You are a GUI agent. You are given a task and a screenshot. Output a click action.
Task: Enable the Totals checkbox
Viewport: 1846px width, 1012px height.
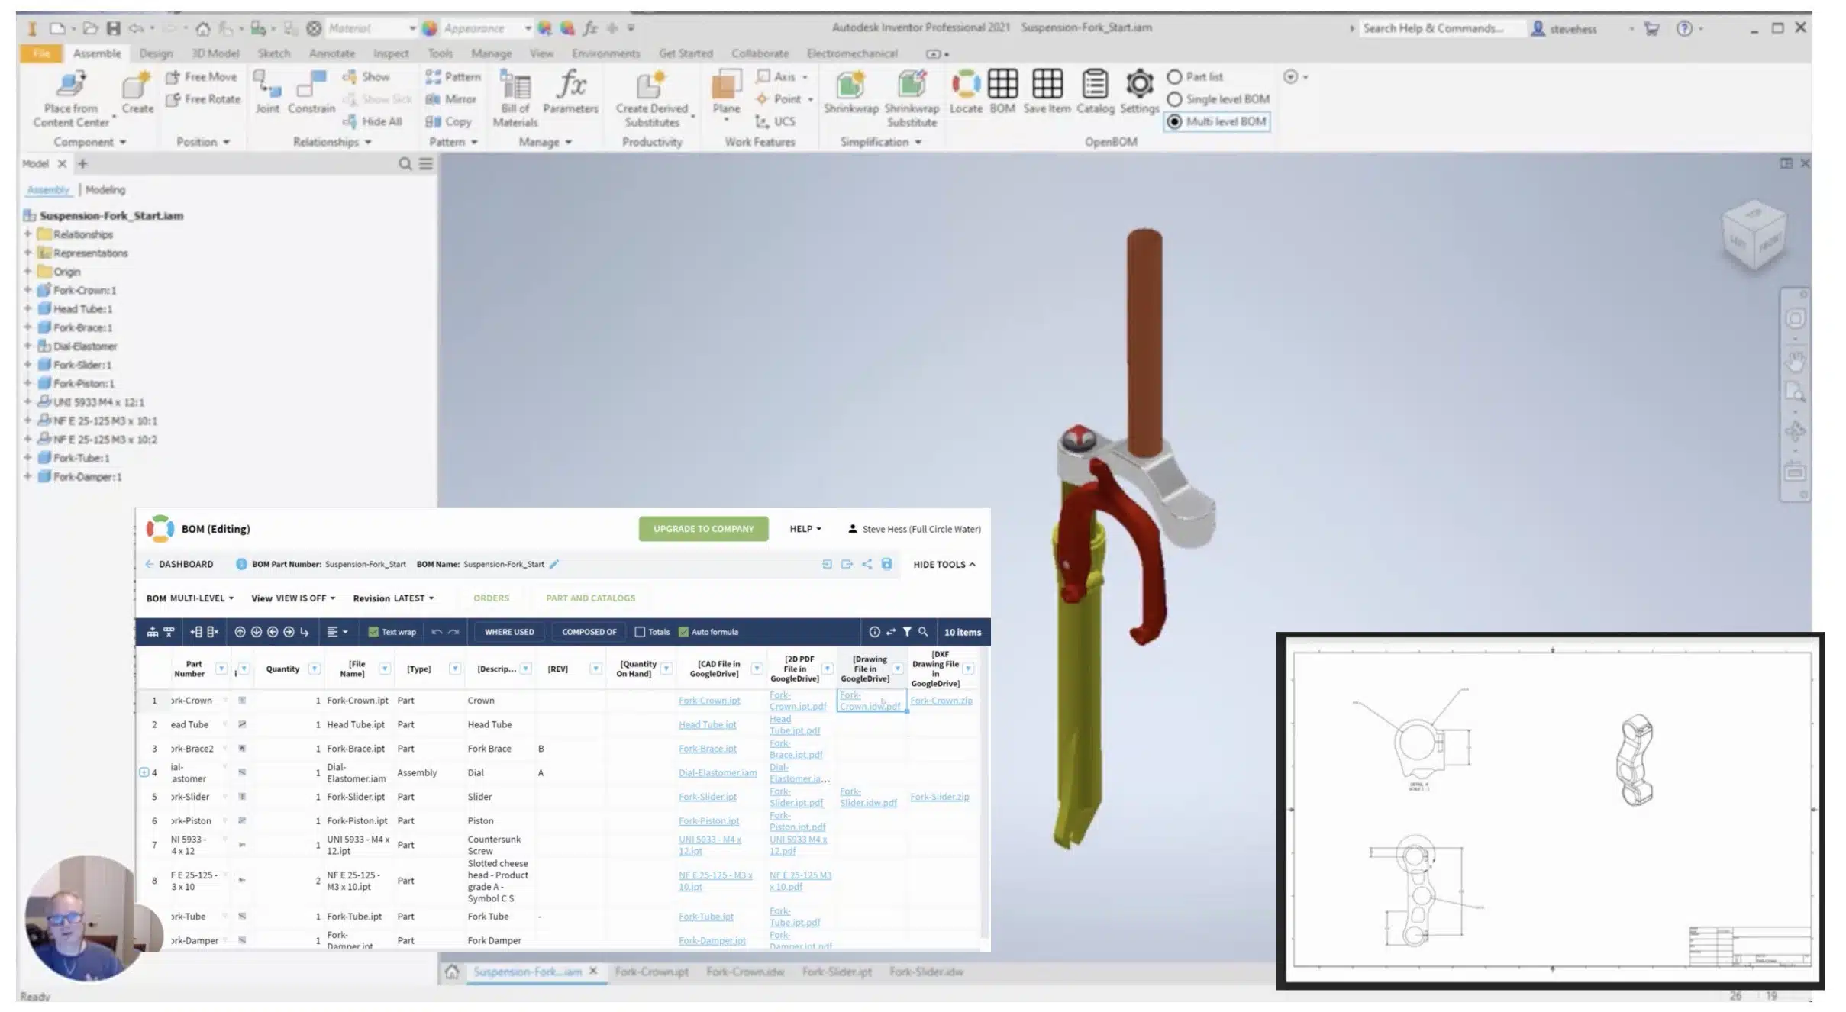[x=640, y=632]
